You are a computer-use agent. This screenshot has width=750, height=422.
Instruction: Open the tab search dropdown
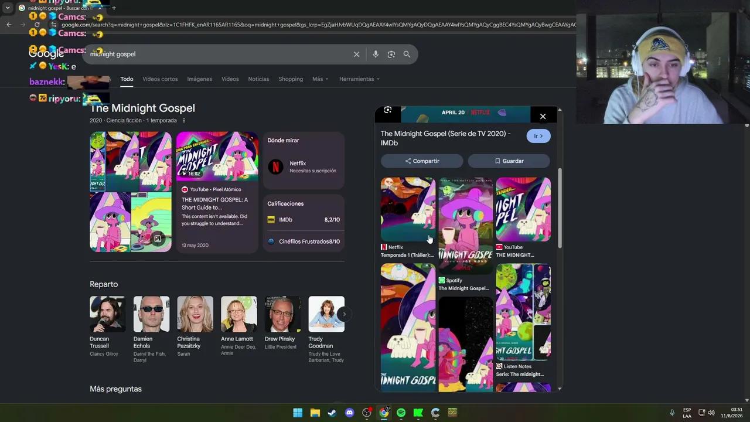pos(8,8)
